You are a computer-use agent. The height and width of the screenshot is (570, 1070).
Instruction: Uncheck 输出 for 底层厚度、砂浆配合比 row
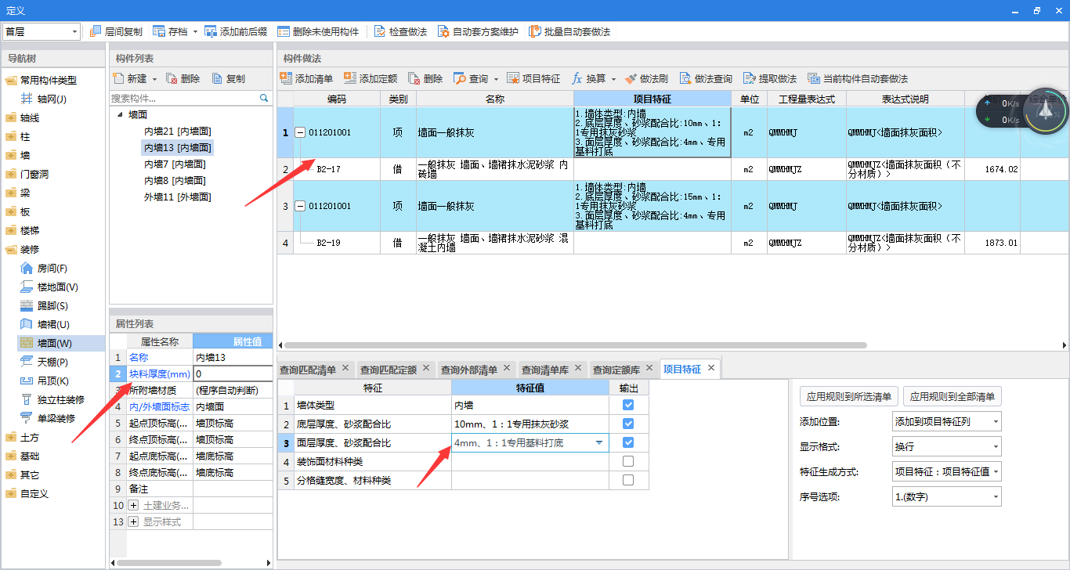628,424
